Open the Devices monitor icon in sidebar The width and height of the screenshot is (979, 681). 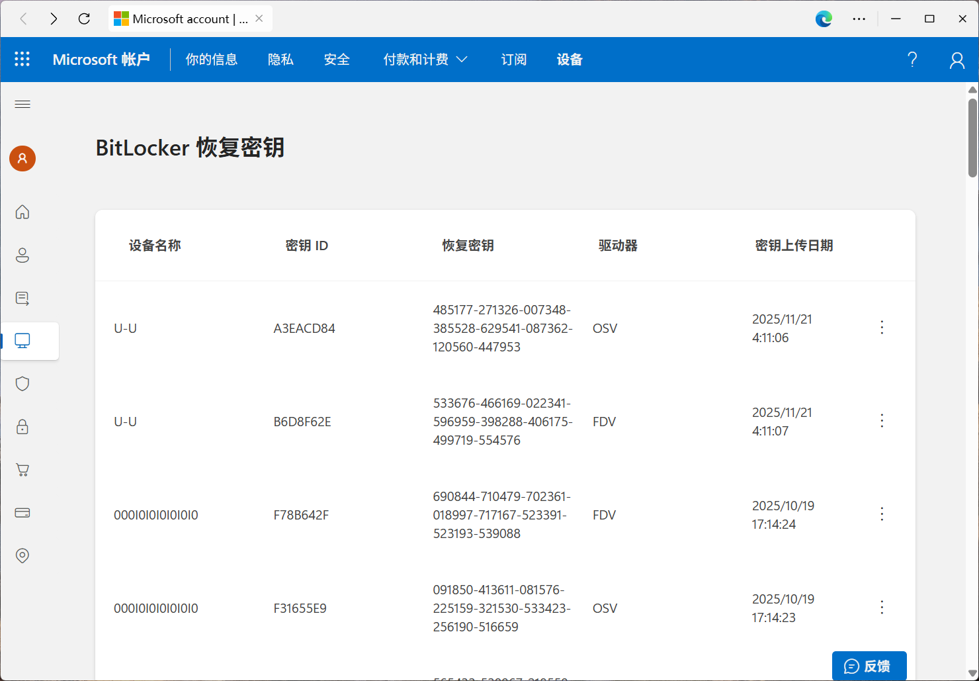tap(22, 341)
